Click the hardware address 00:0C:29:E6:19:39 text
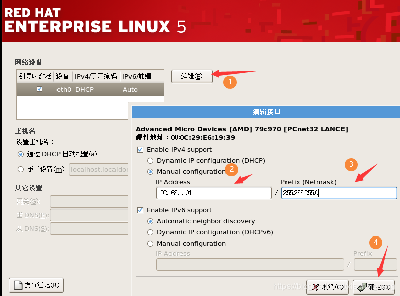This screenshot has width=400, height=296. point(203,138)
